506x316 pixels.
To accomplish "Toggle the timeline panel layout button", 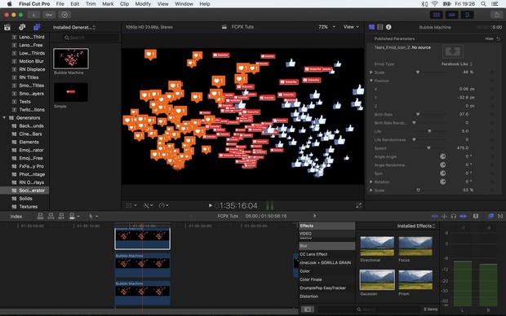I will (x=452, y=15).
